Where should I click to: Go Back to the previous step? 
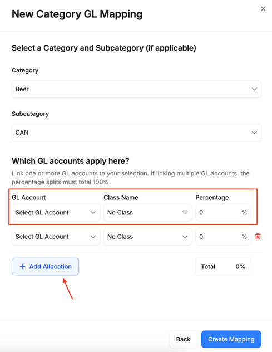click(183, 339)
